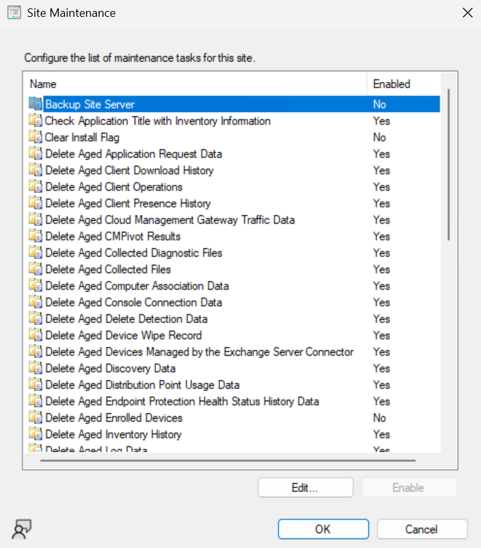Sort list by the Name column header

pyautogui.click(x=194, y=84)
